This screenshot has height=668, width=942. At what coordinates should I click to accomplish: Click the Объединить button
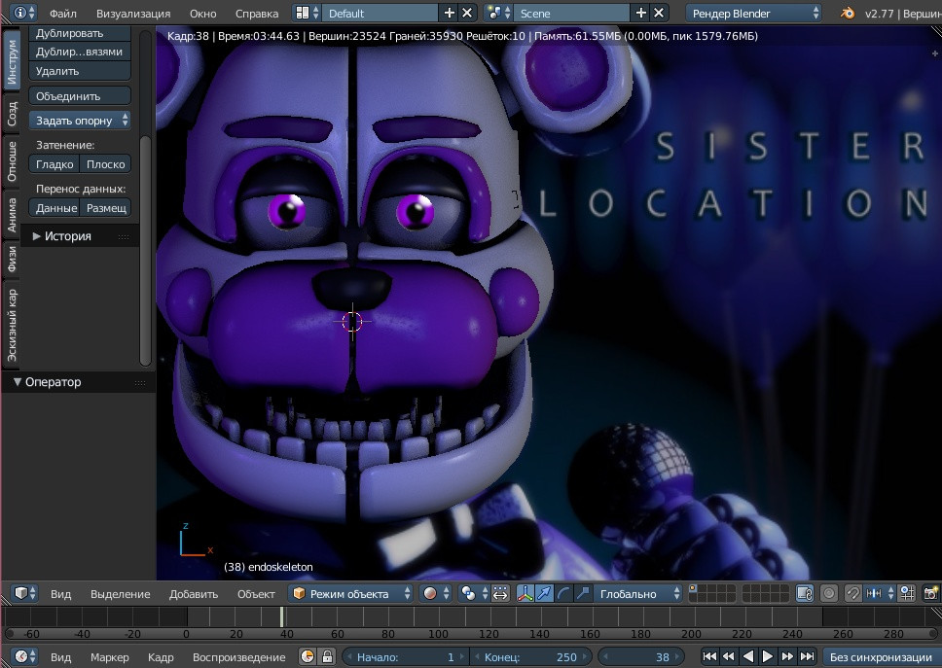(80, 96)
